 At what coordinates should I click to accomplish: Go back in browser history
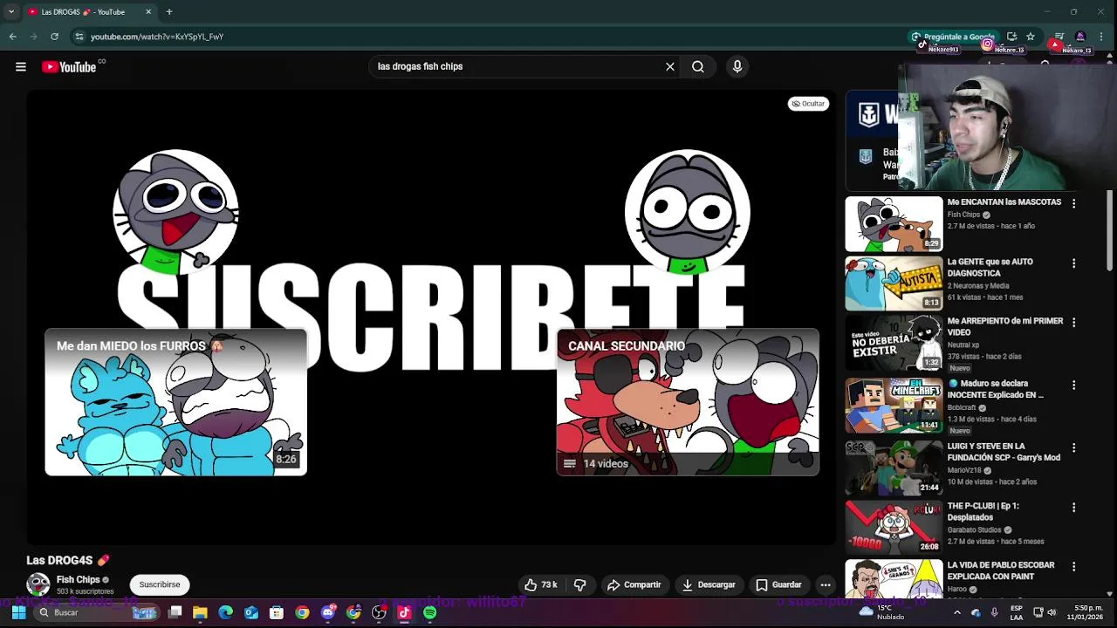[13, 37]
